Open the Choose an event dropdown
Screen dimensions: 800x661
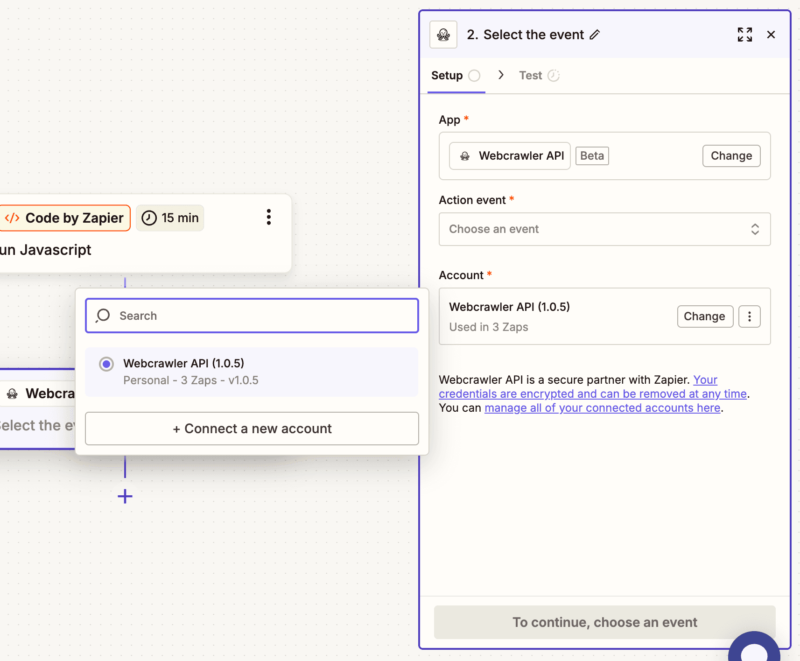point(604,229)
